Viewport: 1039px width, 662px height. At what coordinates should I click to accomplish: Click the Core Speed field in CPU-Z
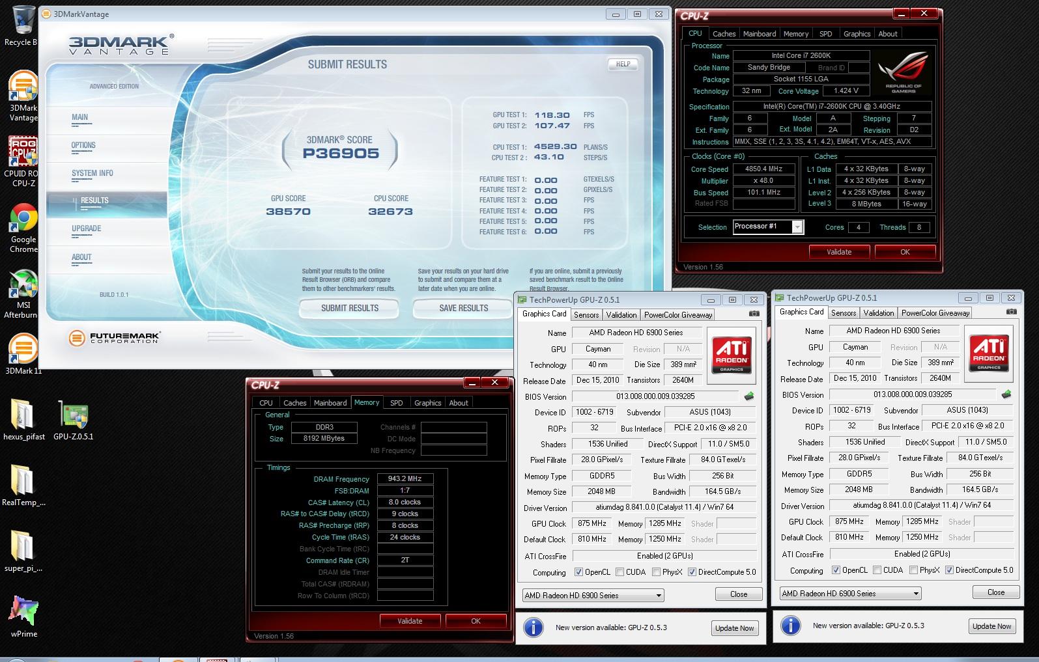pyautogui.click(x=764, y=169)
